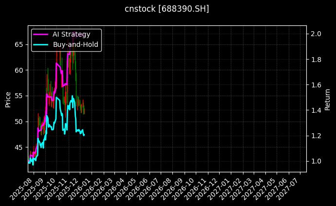Click the 45 tick on Price axis
The width and height of the screenshot is (336, 206).
pos(19,147)
